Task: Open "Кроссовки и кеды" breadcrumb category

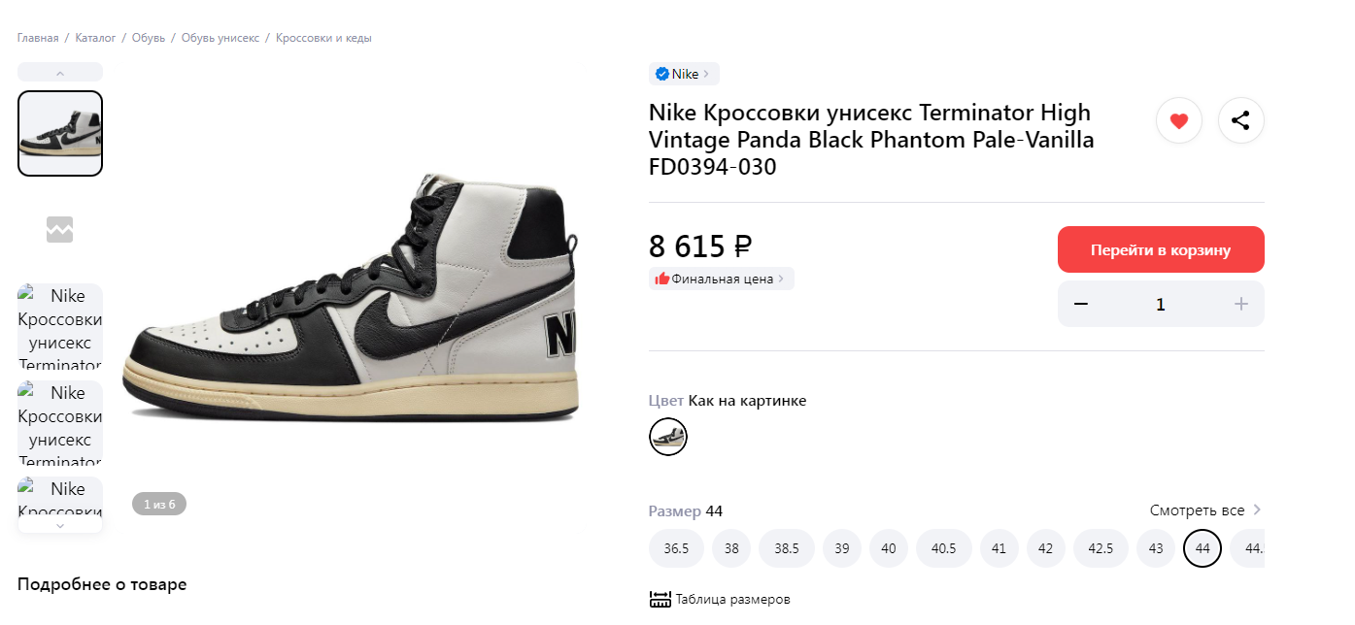Action: click(x=323, y=38)
